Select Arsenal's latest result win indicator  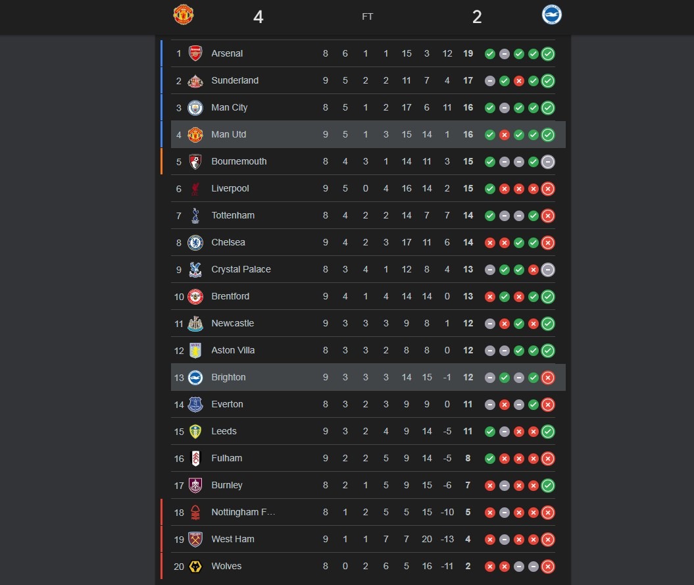pos(548,54)
